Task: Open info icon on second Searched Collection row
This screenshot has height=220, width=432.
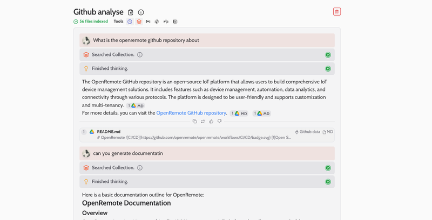Action: [140, 168]
